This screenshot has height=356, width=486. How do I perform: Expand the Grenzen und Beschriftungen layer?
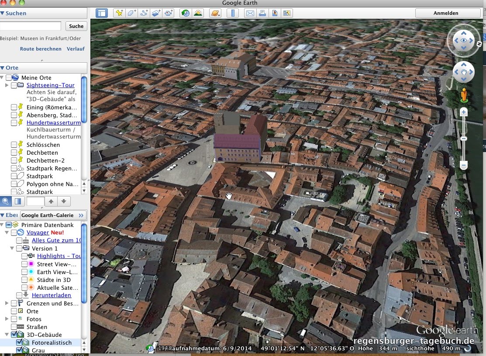pyautogui.click(x=7, y=303)
